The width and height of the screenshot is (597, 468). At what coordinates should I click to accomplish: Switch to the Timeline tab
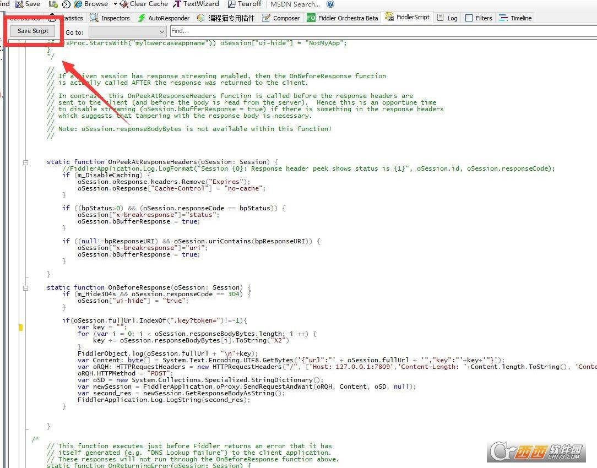pos(515,18)
